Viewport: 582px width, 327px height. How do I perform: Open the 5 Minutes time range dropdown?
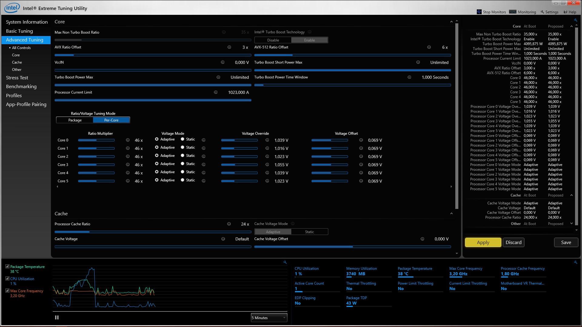click(269, 318)
